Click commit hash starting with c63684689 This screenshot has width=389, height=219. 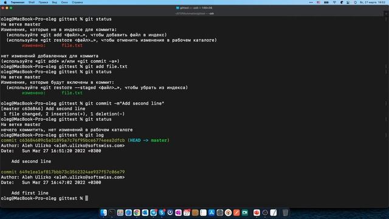click(x=72, y=141)
